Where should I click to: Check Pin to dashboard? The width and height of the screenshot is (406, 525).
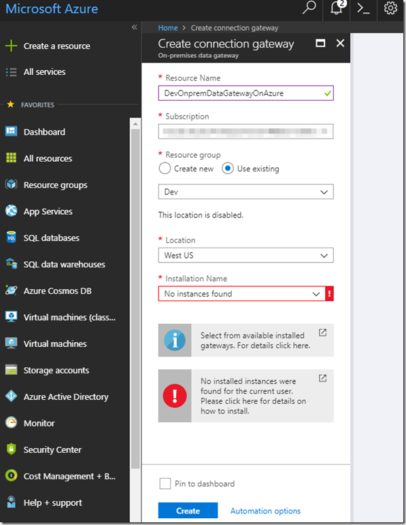[165, 484]
